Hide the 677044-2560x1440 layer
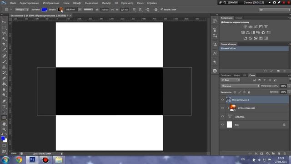The width and height of the screenshot is (291, 164). 222,108
